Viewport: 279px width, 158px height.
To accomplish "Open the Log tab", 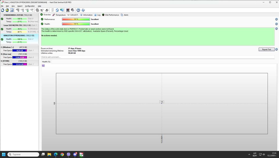I will coord(97,15).
